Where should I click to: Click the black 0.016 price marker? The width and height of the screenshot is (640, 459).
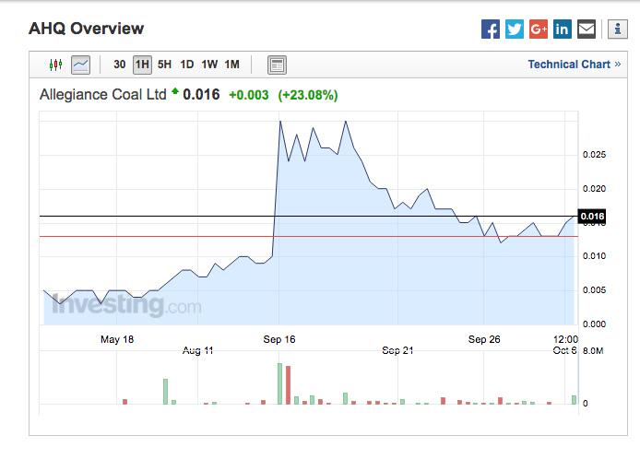[x=591, y=217]
